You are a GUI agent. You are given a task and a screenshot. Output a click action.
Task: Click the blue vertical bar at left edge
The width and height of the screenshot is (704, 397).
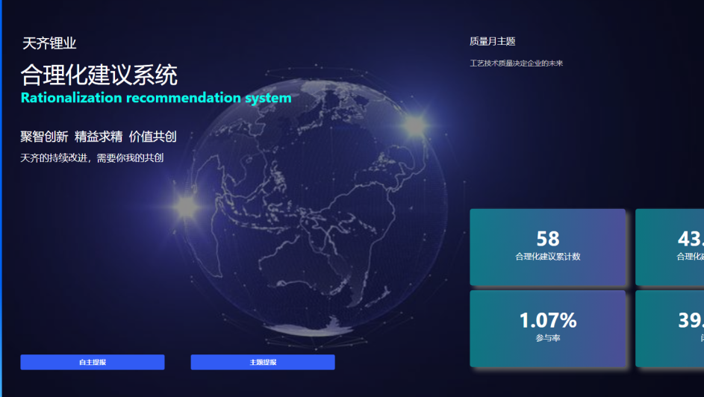(x=1, y=198)
